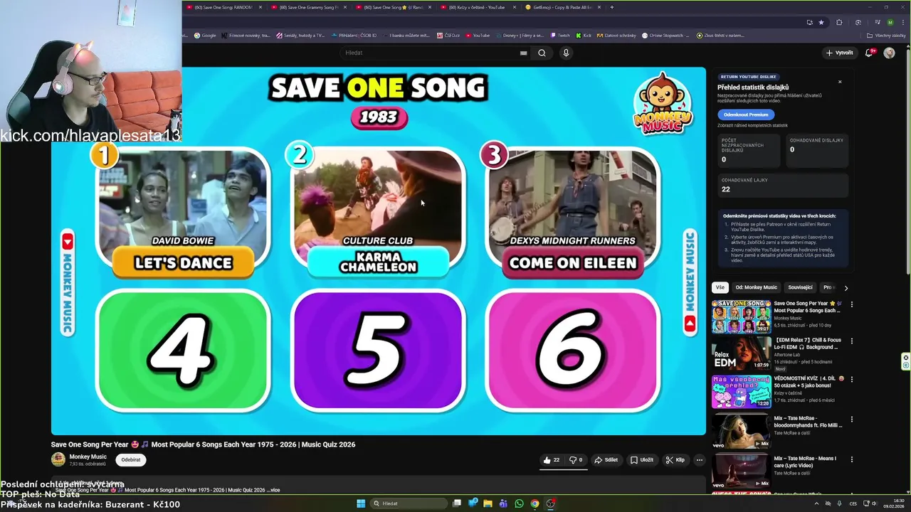911x512 pixels.
Task: Open the Google bookmark
Action: tap(205, 36)
